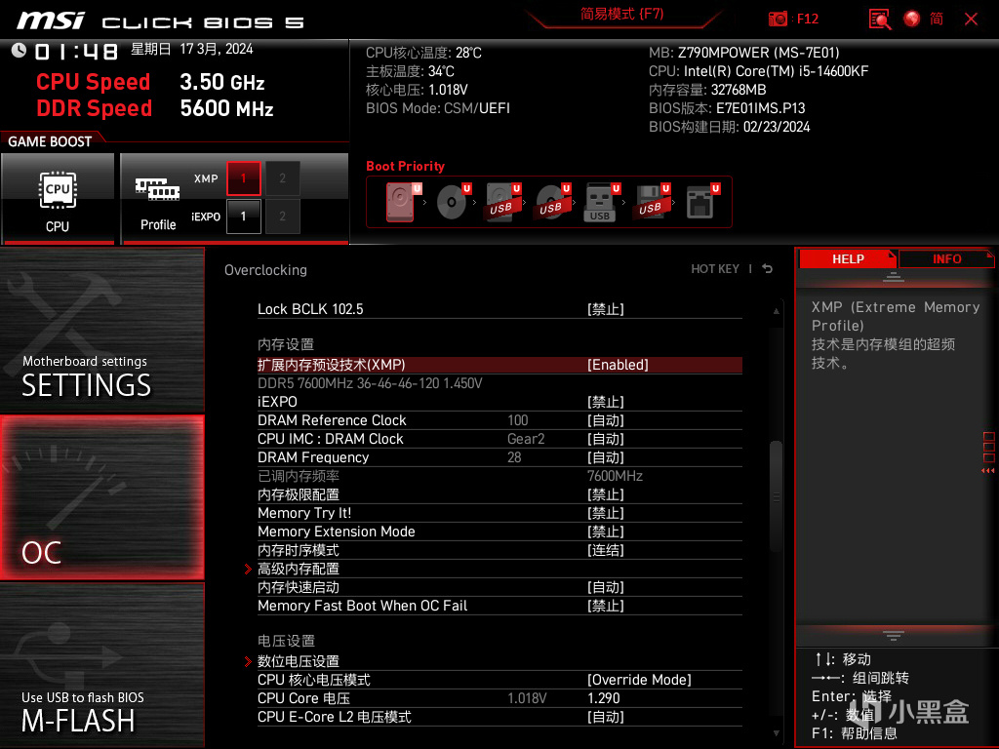
Task: Click scrollbar up arrow in settings list
Action: coord(776,311)
